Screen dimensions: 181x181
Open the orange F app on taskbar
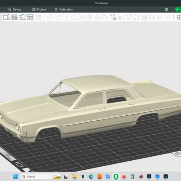coord(100,176)
